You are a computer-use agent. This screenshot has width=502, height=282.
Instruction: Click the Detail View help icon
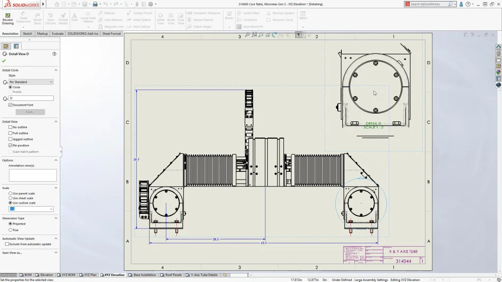click(x=54, y=54)
